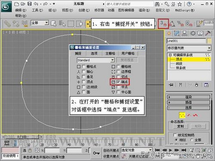
Task: Uncheck the 端点 snap checkbox
Action: (118, 82)
